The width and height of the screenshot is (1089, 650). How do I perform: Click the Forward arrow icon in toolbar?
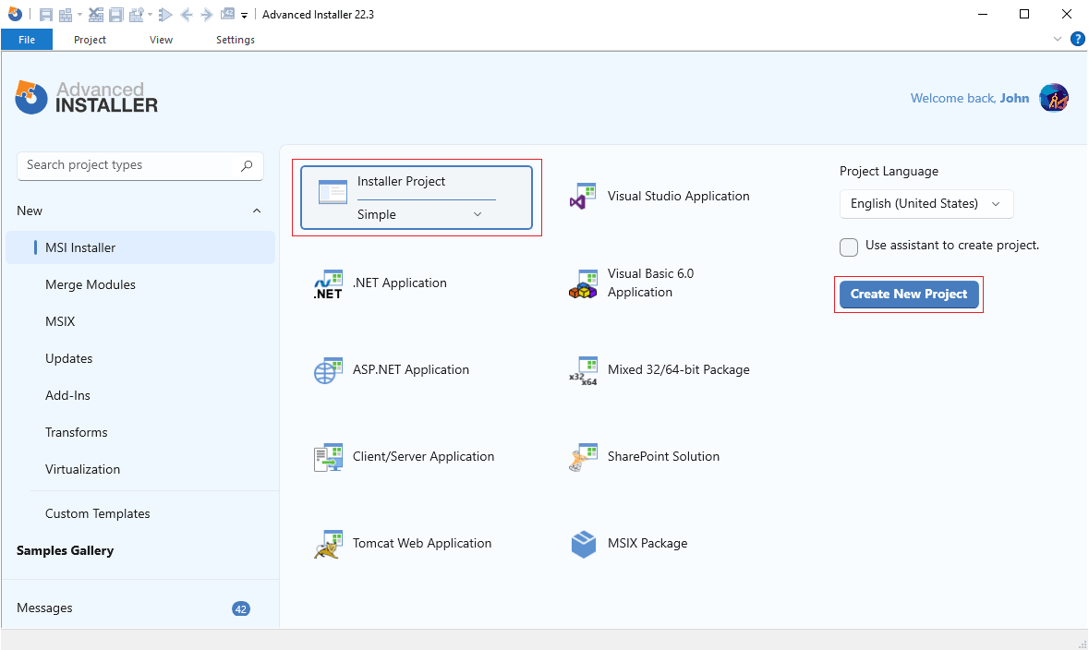pos(206,15)
